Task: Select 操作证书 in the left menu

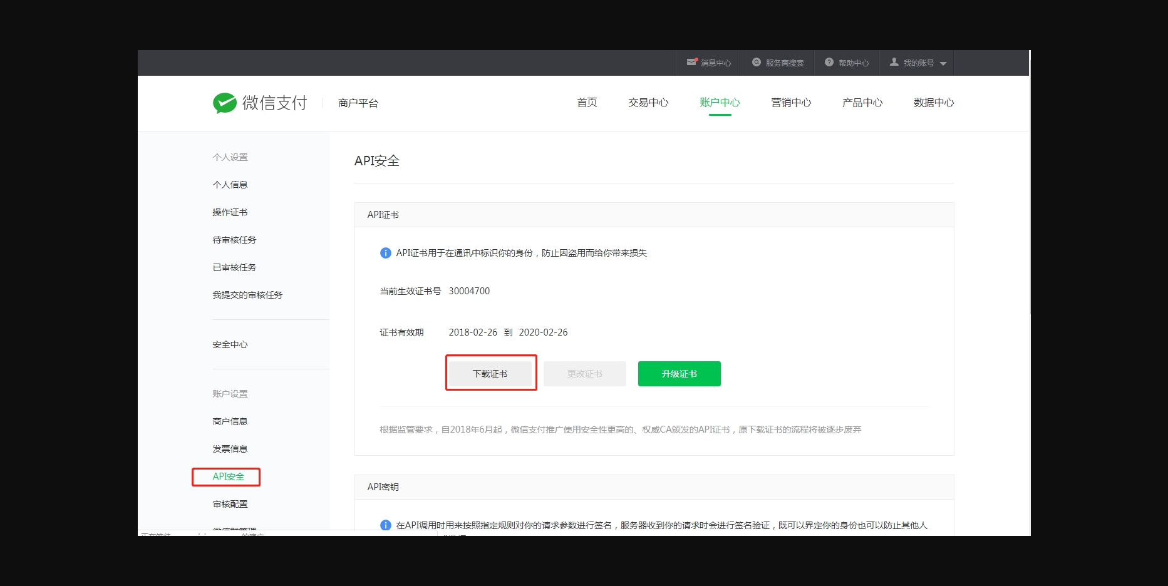Action: (x=230, y=212)
